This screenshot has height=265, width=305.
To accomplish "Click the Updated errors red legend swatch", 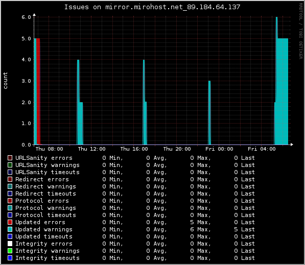I will [10, 222].
